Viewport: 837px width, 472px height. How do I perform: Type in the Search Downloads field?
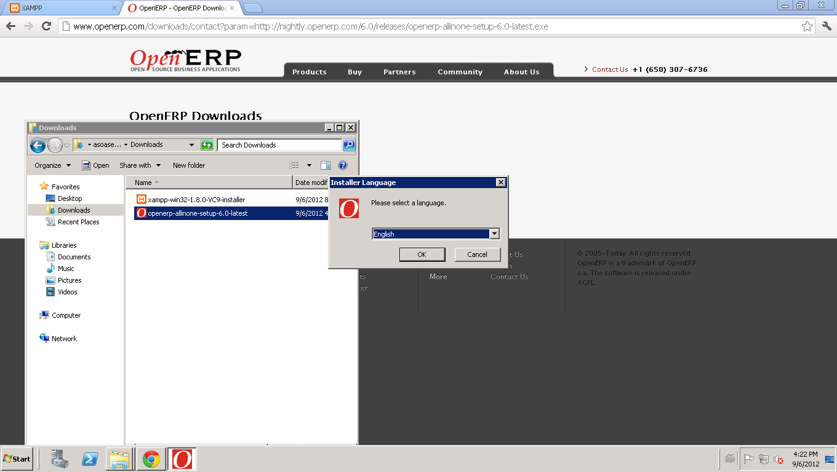277,145
